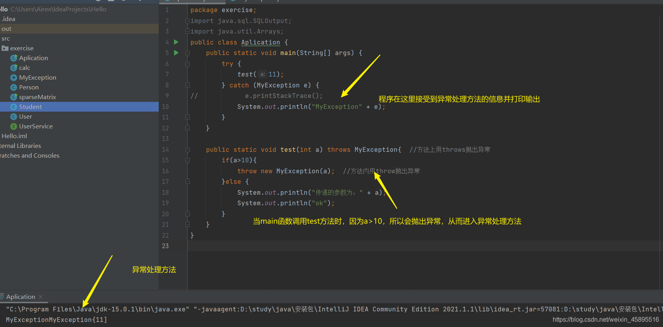The image size is (663, 327).
Task: Fold the try block on line 6
Action: 188,64
